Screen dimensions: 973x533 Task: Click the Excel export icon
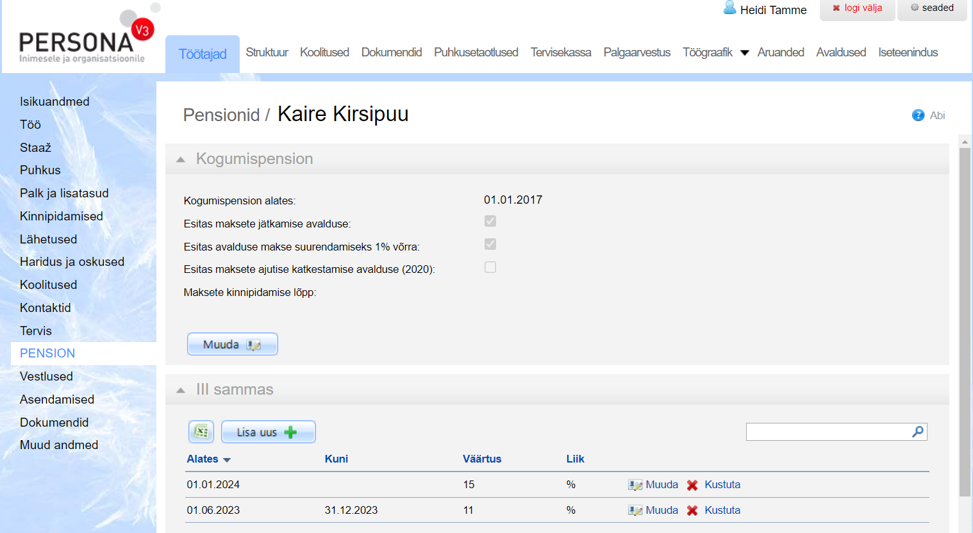pos(201,432)
